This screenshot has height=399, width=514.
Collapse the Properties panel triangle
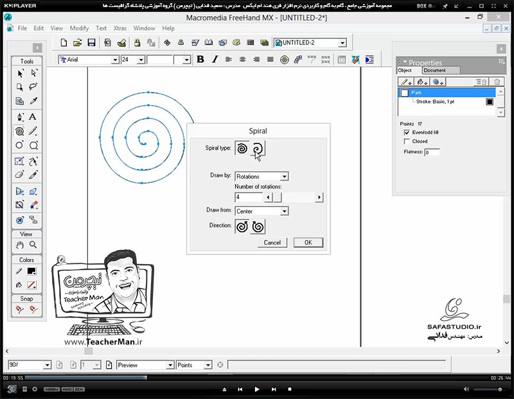[405, 62]
